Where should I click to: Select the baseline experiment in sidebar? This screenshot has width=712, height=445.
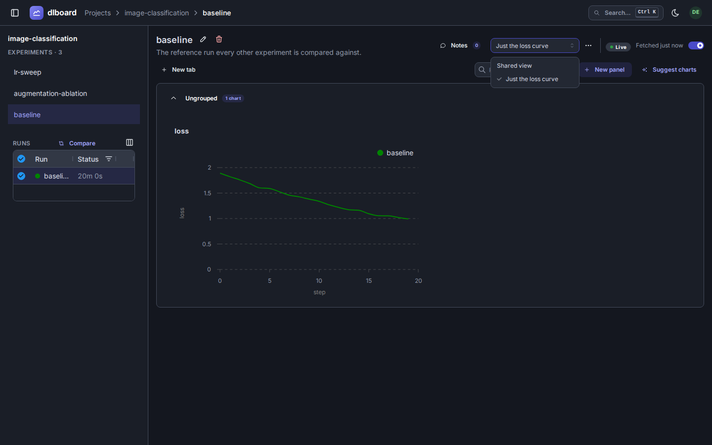click(x=74, y=115)
